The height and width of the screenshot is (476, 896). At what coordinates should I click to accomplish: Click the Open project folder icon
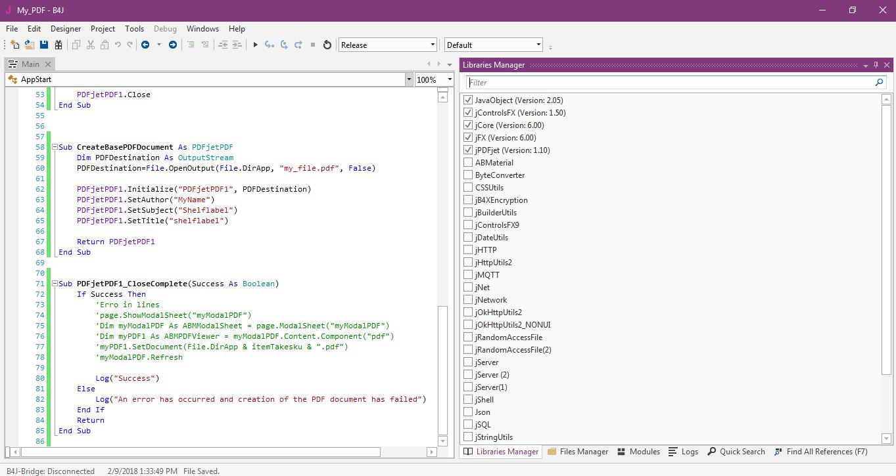click(30, 45)
